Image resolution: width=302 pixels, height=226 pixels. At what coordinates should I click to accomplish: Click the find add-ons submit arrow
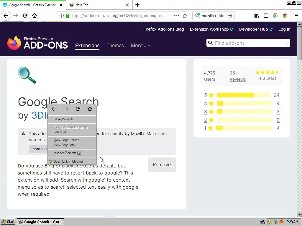pos(285,43)
